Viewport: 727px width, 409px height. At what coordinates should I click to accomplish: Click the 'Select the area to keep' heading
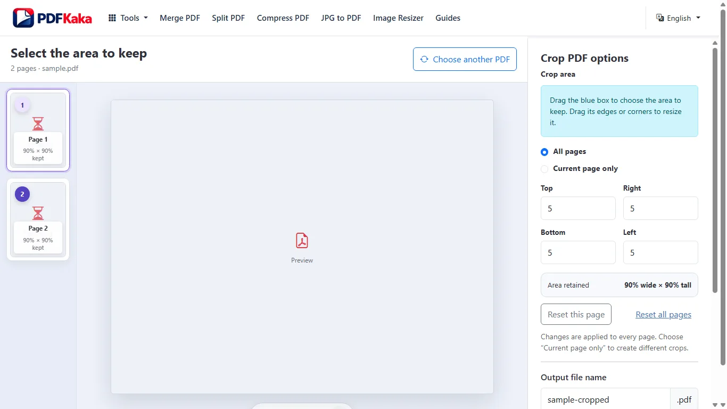point(79,53)
